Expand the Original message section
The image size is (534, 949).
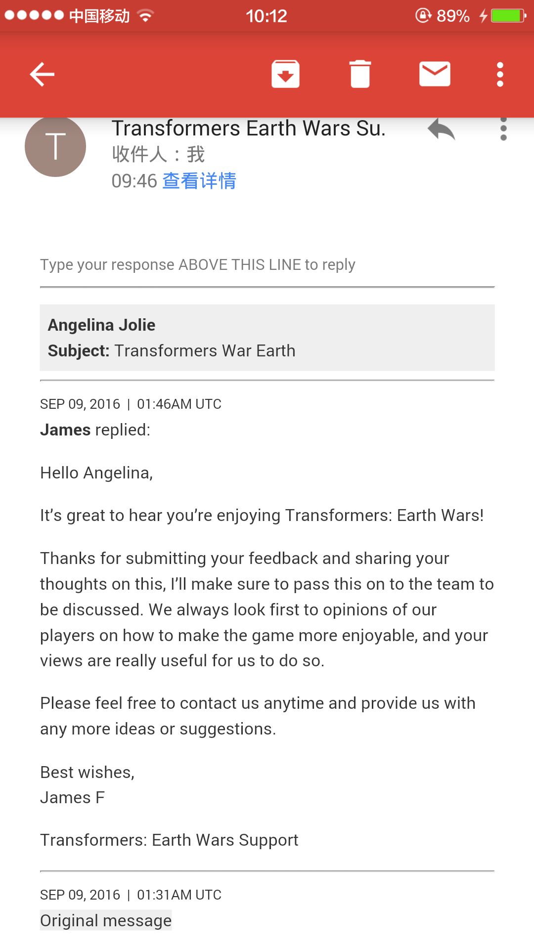106,920
